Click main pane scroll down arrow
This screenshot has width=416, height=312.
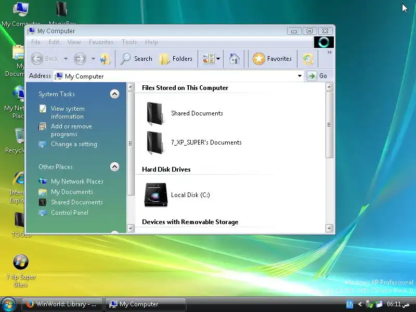click(x=329, y=228)
